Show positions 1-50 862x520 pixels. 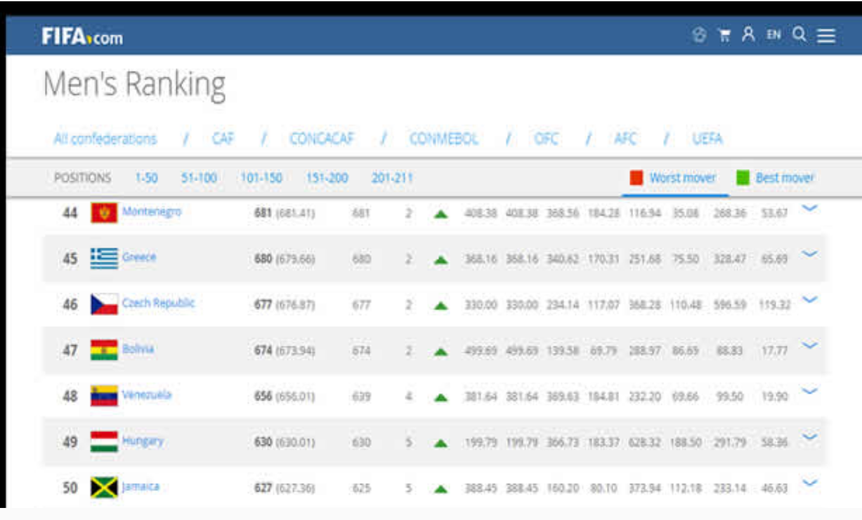pyautogui.click(x=146, y=178)
